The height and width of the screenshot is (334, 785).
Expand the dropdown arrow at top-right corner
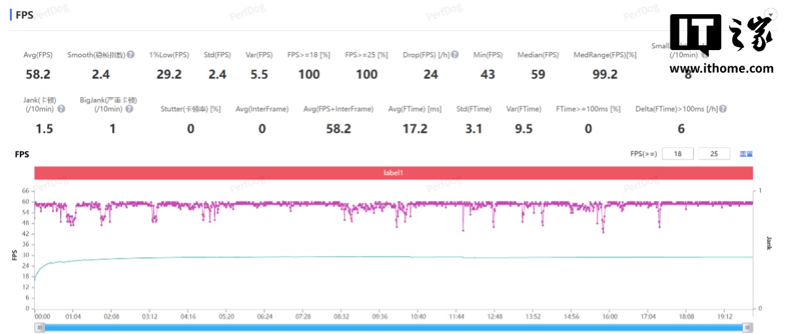pyautogui.click(x=770, y=14)
